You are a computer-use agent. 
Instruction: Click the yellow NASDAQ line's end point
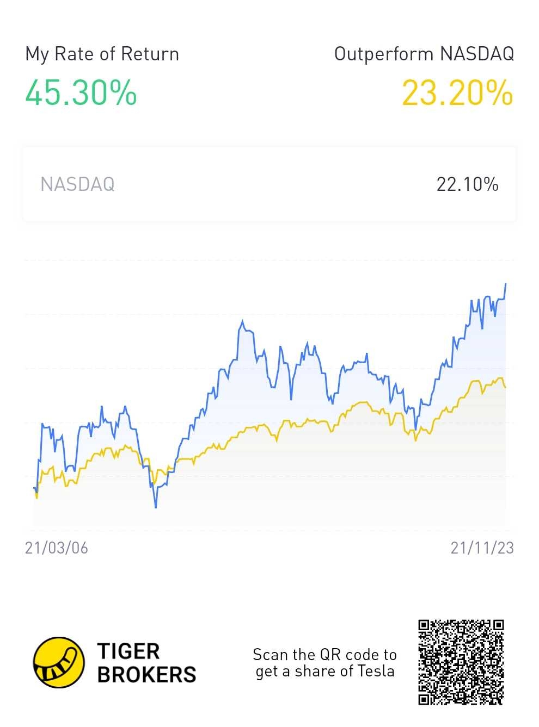tap(505, 387)
